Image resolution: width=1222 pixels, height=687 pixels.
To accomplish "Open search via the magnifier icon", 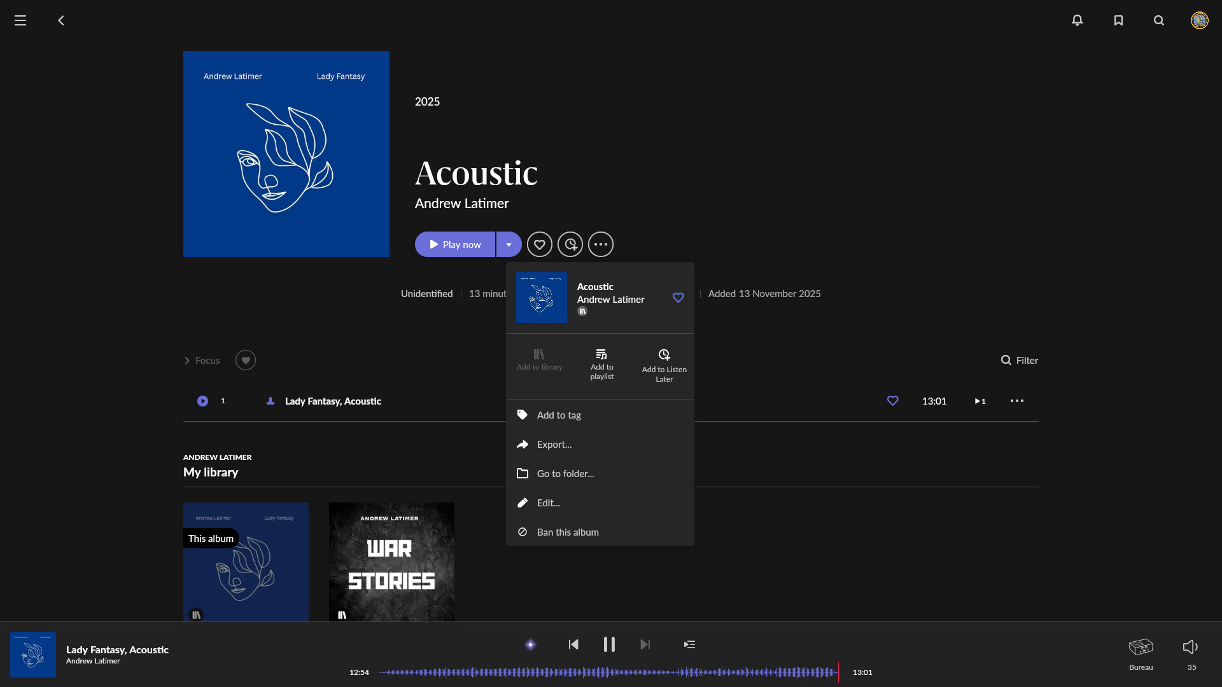I will 1159,20.
